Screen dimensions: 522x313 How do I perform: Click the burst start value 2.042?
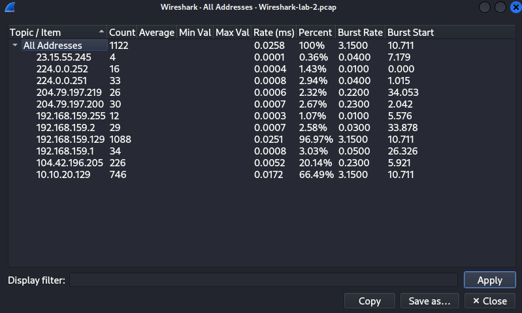[400, 104]
